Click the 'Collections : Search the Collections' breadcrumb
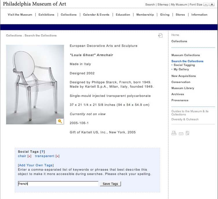The height and width of the screenshot is (199, 218). click(31, 35)
